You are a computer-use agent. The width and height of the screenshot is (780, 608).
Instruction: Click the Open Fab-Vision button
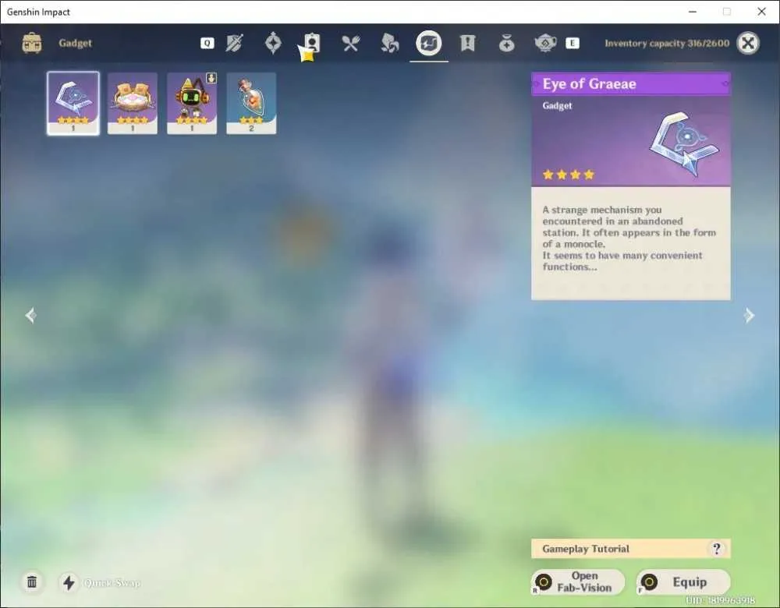tap(578, 581)
